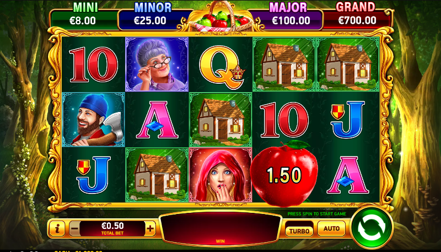The width and height of the screenshot is (441, 252).
Task: Click the blue J symbol bottom-left
Action: (93, 174)
